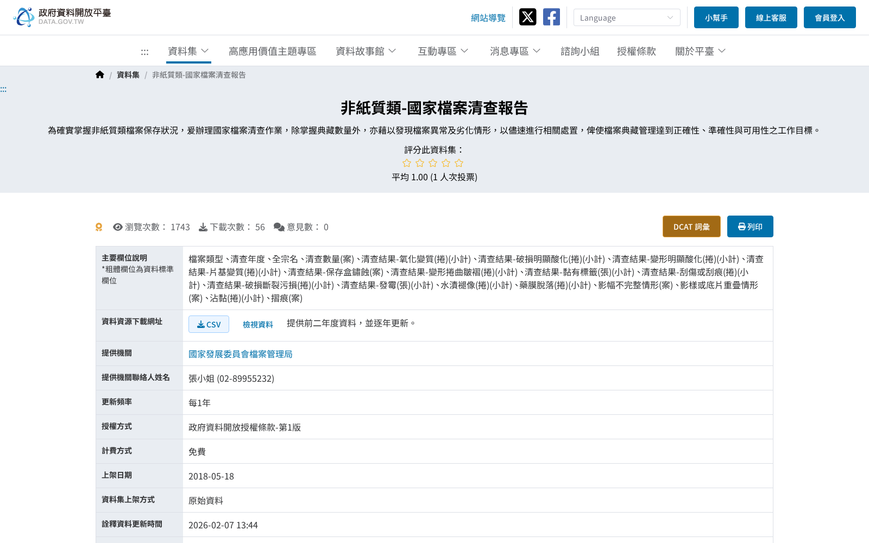Rate dataset with the fifth star
This screenshot has width=869, height=543.
[x=459, y=163]
